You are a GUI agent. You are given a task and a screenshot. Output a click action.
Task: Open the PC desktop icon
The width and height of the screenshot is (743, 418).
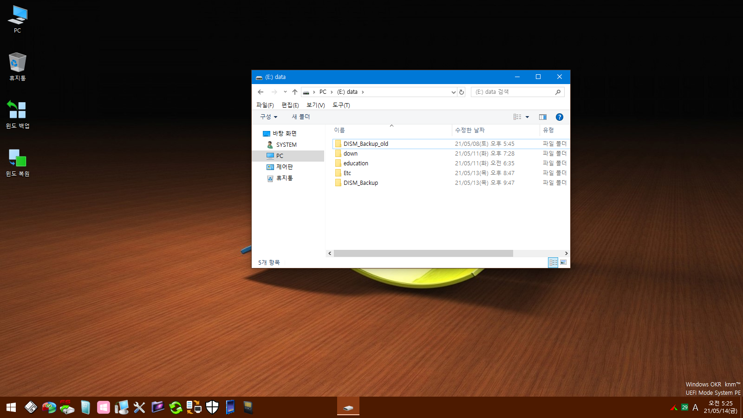point(17,20)
